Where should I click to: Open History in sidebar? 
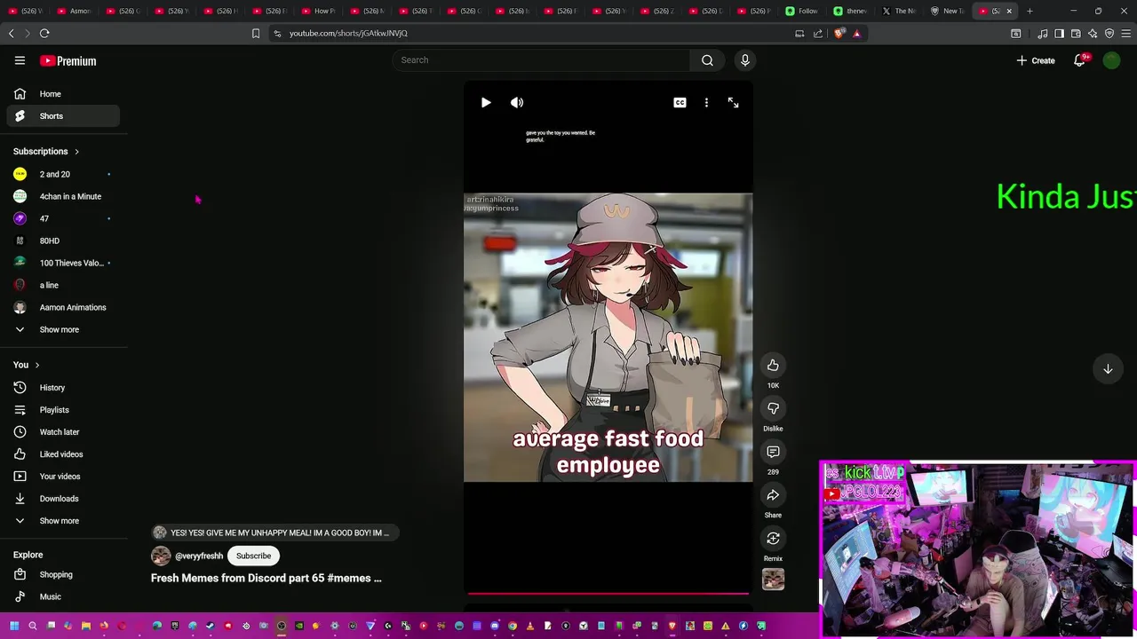pyautogui.click(x=63, y=388)
